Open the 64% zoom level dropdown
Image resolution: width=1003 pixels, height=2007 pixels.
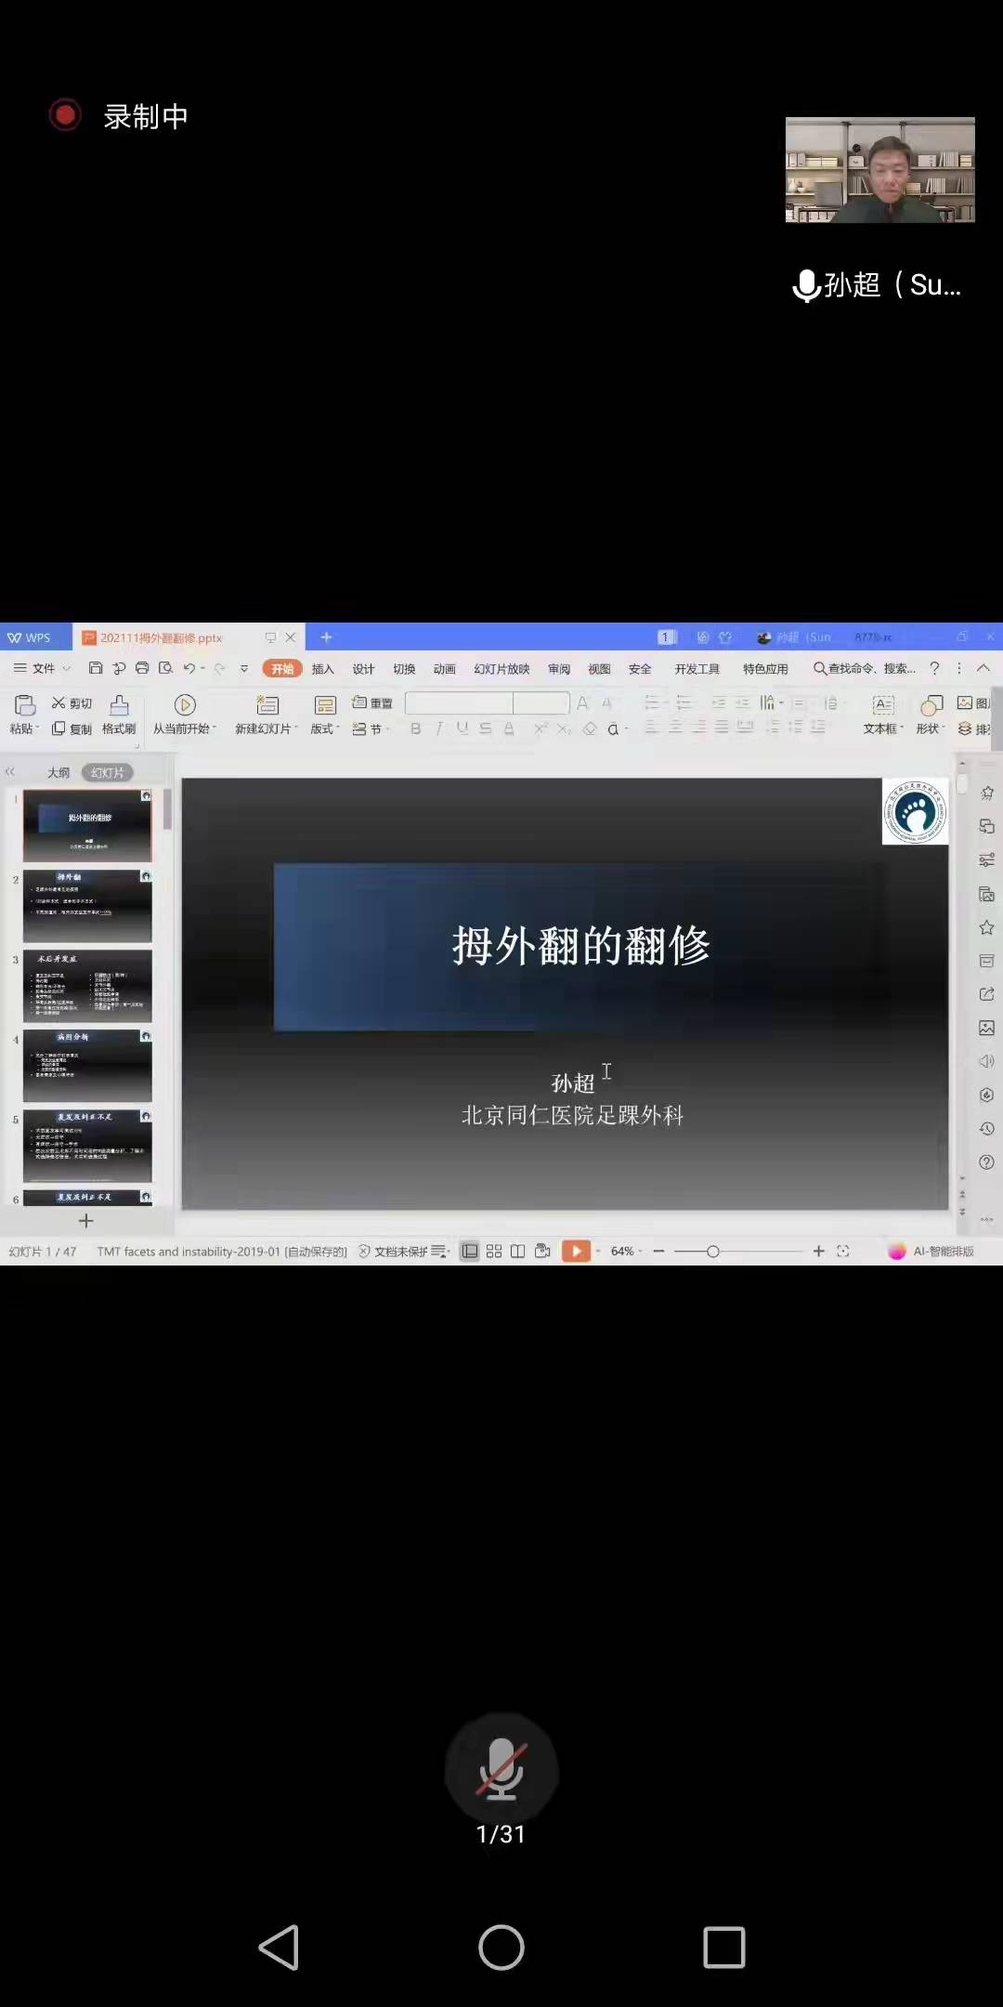click(626, 1252)
